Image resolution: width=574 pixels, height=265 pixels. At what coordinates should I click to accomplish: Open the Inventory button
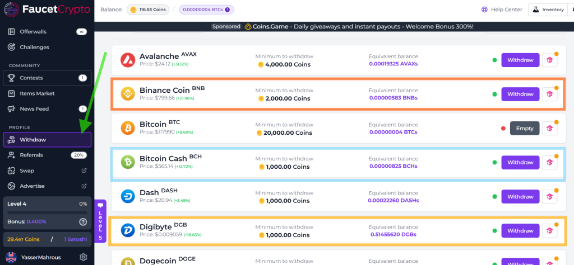tap(548, 10)
